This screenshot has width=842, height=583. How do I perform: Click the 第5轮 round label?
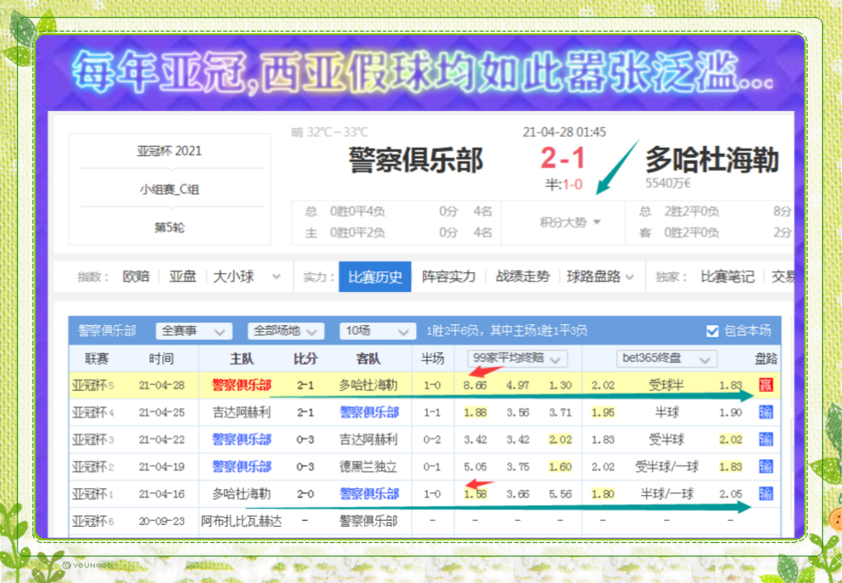pyautogui.click(x=169, y=228)
